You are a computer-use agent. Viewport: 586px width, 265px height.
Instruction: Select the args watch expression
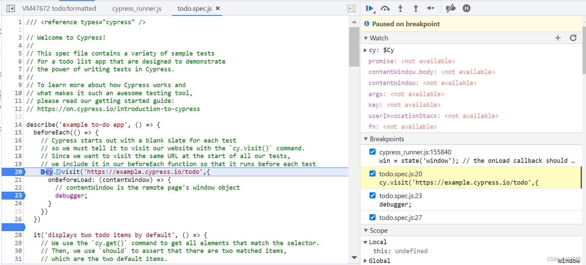point(406,94)
